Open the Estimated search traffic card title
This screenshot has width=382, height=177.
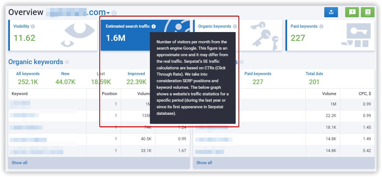click(x=128, y=26)
